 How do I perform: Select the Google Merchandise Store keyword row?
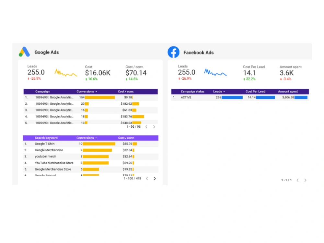pos(90,169)
